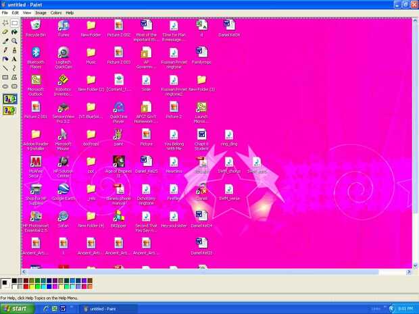Open the Edit menu
Viewport: 419px width, 314px height.
16,13
